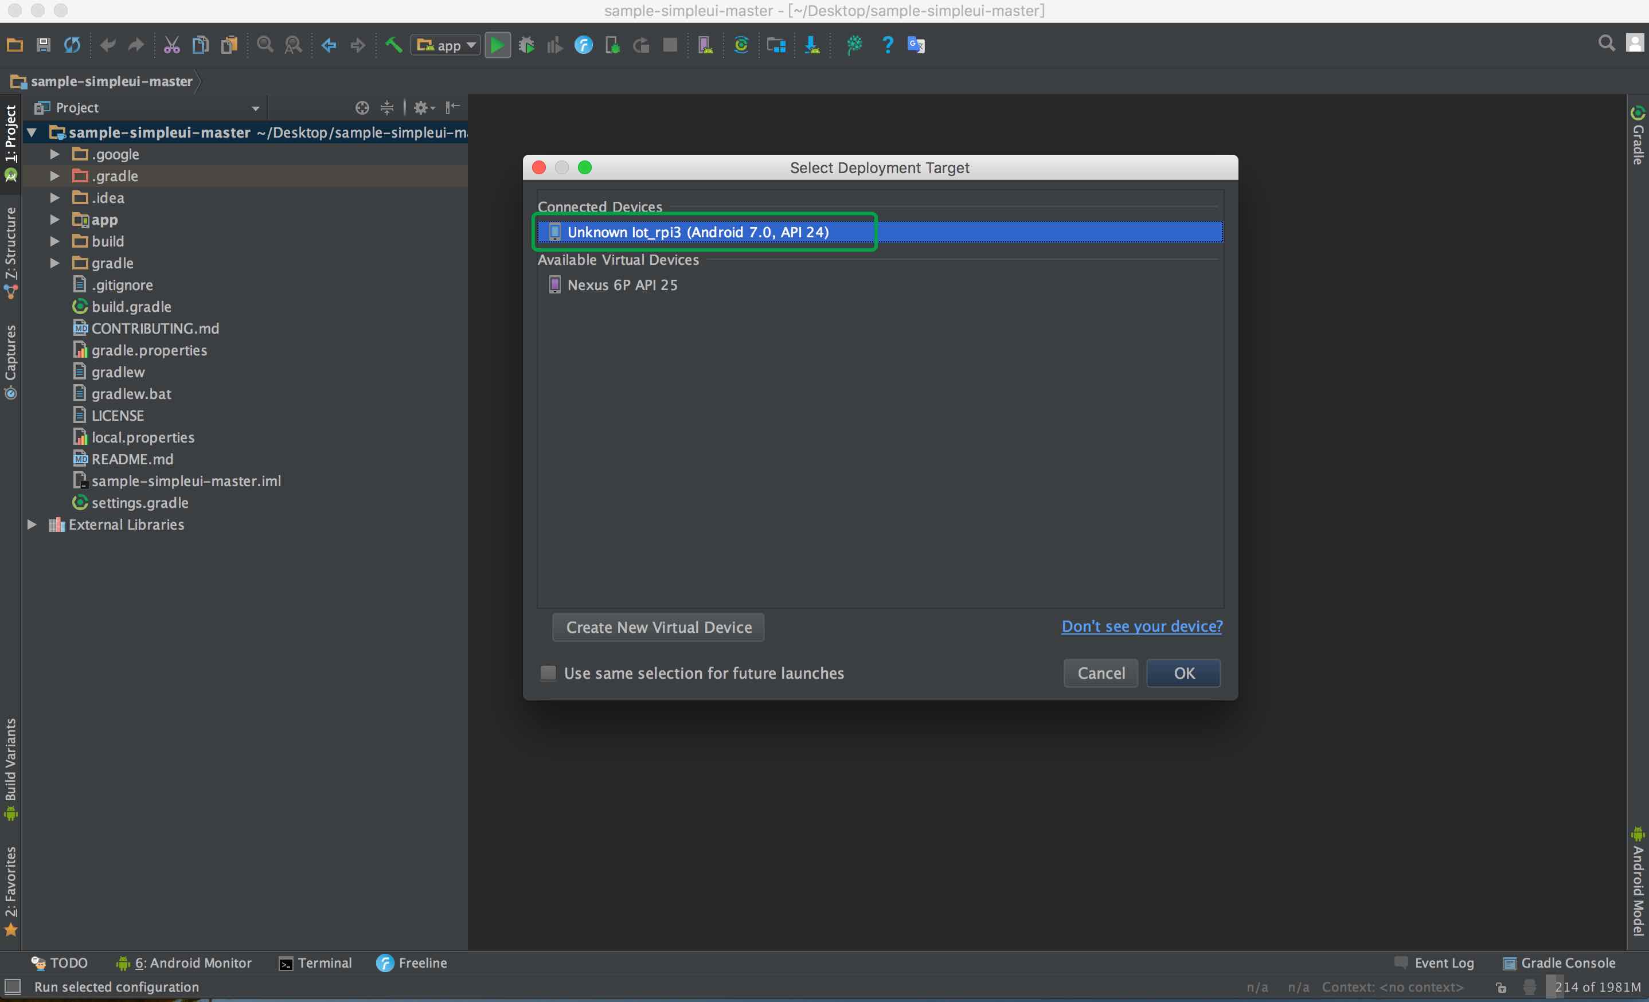Click the Attach debugger to Android process icon
The width and height of the screenshot is (1649, 1002).
pos(612,45)
